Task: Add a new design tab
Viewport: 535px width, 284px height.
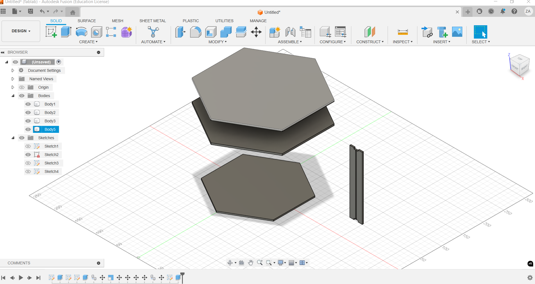Action: point(467,12)
